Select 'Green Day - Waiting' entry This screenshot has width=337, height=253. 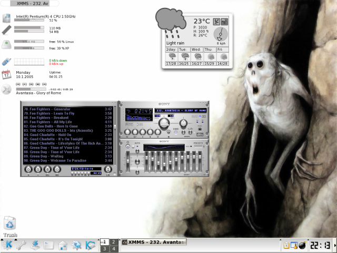(x=68, y=157)
